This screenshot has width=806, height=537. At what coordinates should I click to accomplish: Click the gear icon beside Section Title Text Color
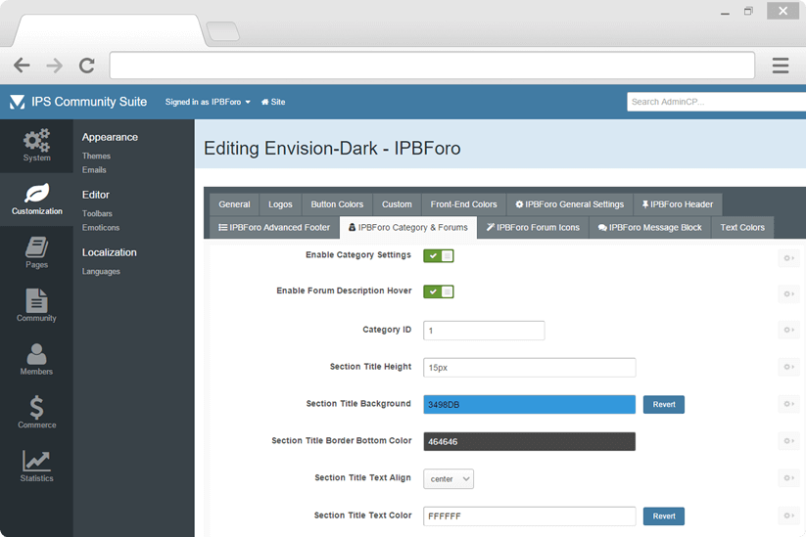click(788, 515)
